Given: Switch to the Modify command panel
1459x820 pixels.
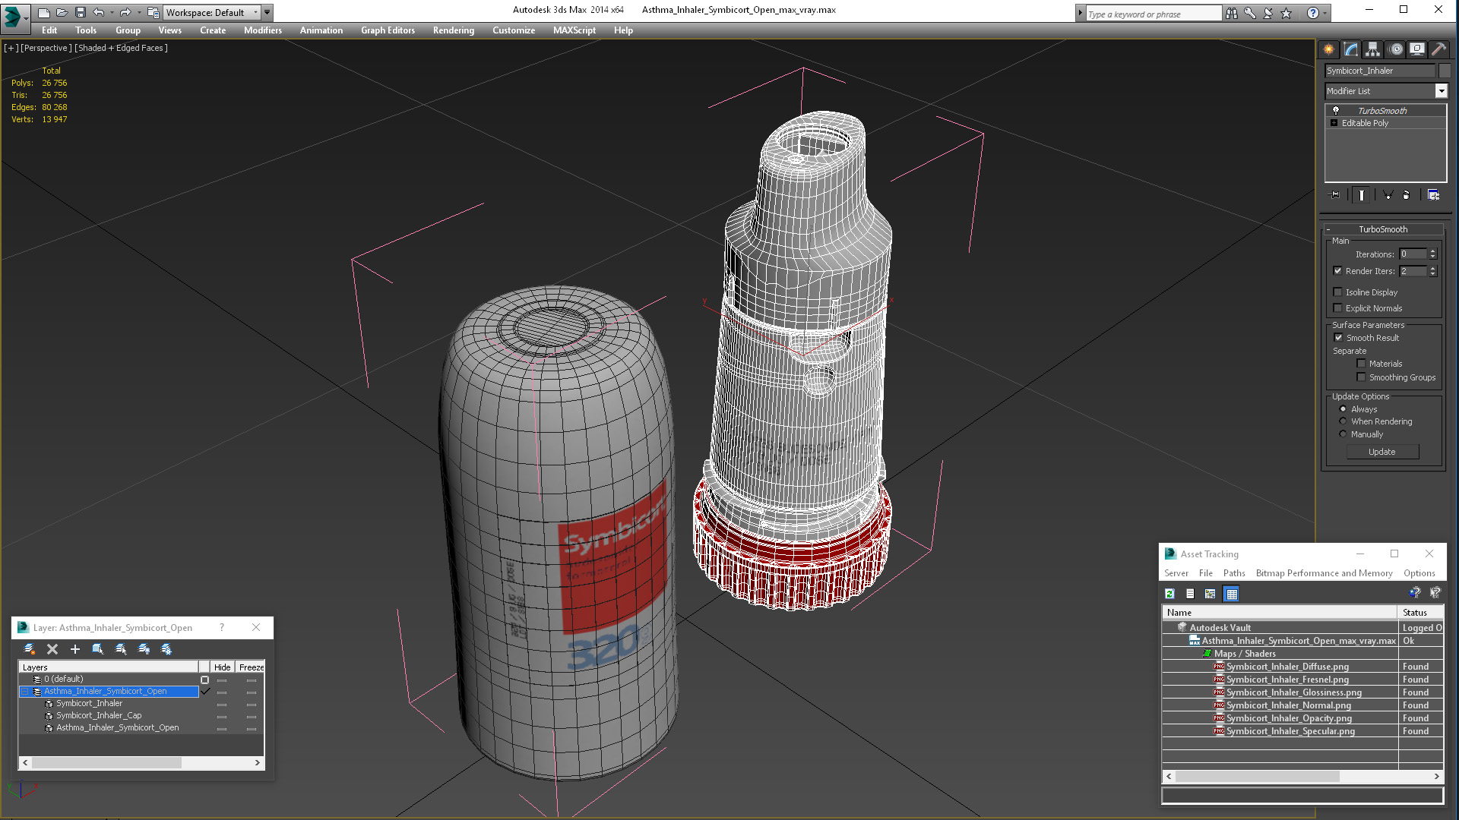Looking at the screenshot, I should [1351, 49].
